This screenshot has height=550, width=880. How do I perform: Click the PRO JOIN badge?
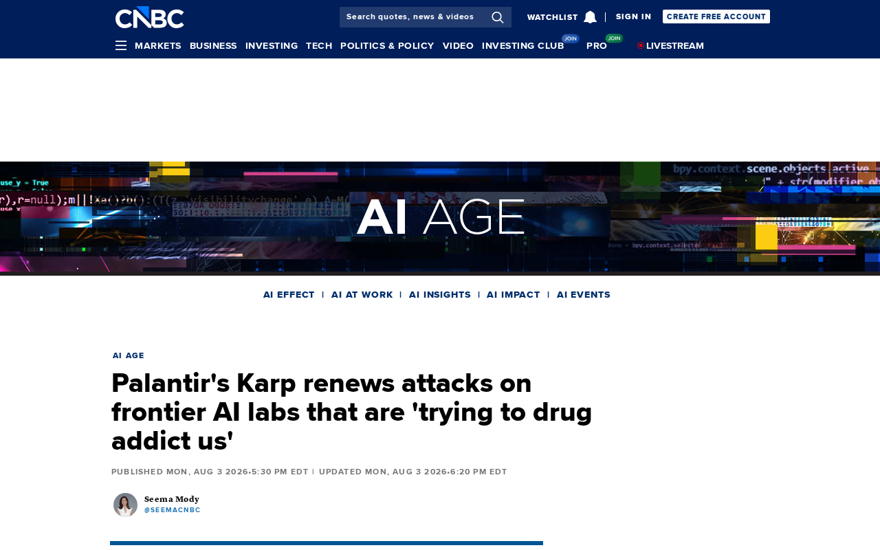615,38
